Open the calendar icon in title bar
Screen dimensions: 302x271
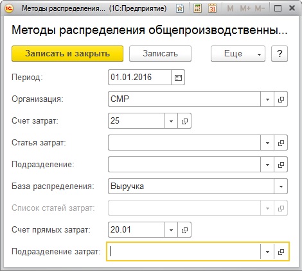212,8
